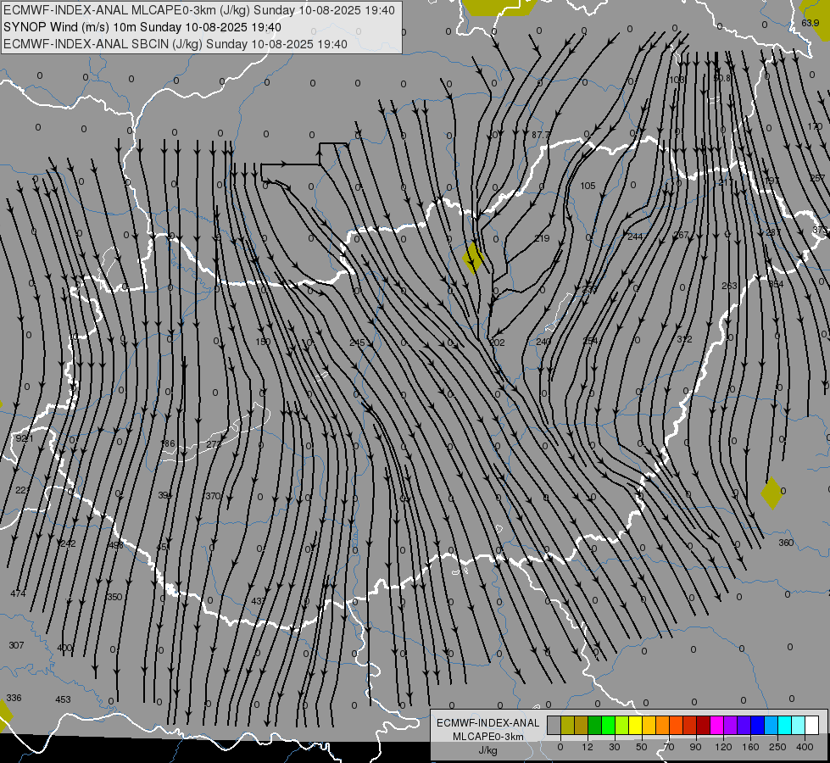Click the 'ECMWF-INDEX-ANAL SBCIN (J/kg)' header line
The height and width of the screenshot is (763, 830).
pyautogui.click(x=175, y=44)
